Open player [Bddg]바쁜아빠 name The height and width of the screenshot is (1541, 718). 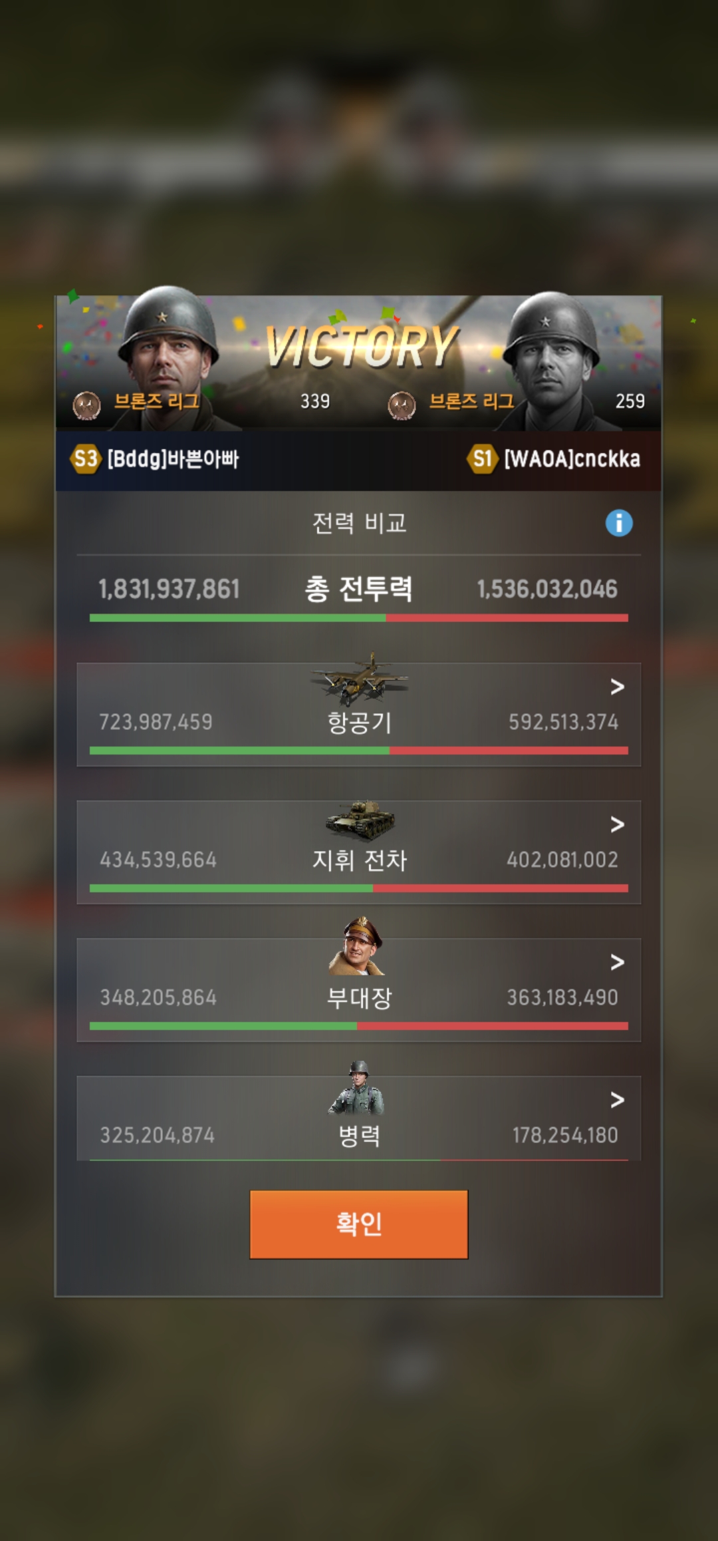point(173,459)
